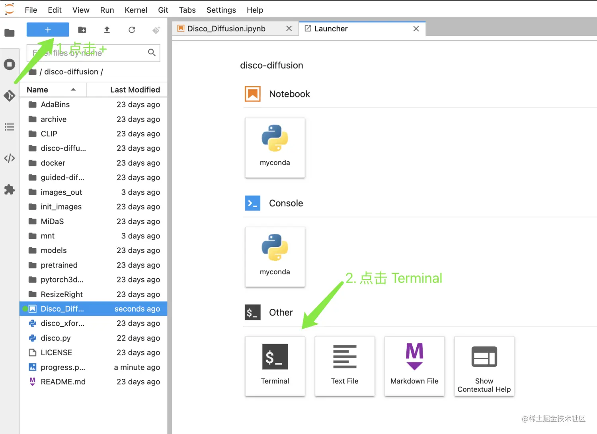Open the Run menu
Screen dimensions: 597x434
coord(107,10)
